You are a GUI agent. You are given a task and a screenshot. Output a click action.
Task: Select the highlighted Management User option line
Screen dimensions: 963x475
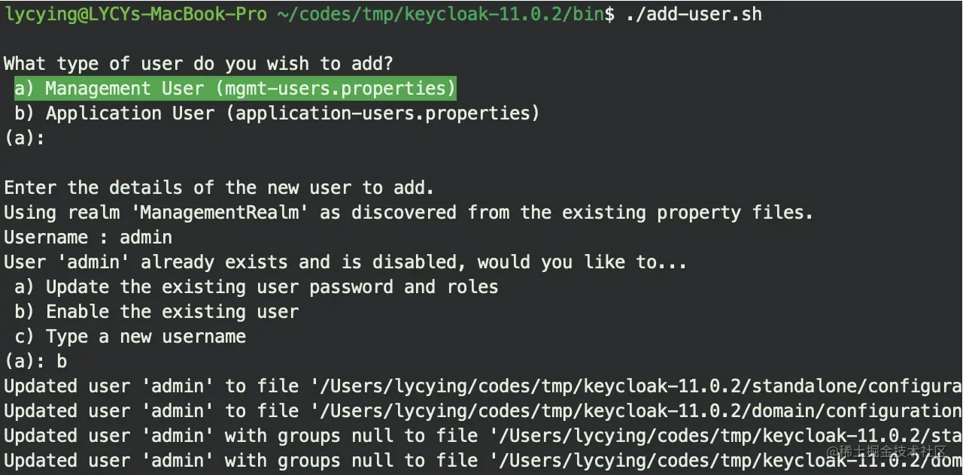[235, 89]
